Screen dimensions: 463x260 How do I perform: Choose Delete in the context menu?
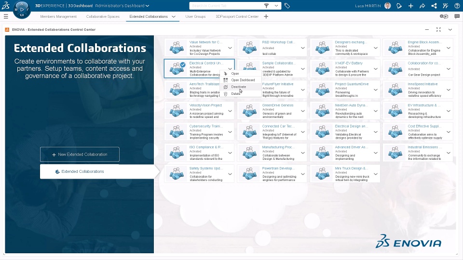click(241, 93)
